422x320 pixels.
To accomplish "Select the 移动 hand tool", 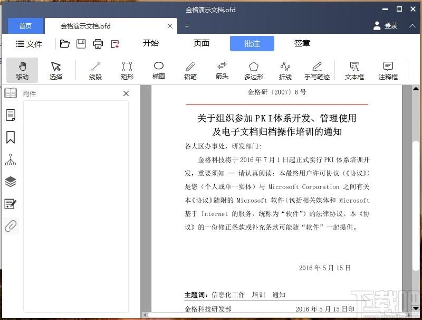I will coord(22,70).
